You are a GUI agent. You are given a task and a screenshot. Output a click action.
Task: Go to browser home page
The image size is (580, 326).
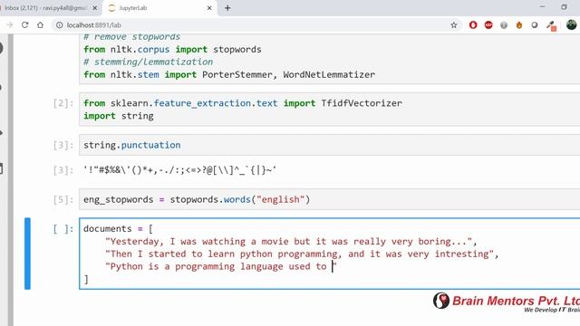point(40,24)
